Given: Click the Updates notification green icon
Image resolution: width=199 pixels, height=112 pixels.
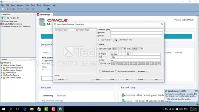Looking at the screenshot, I should [x=166, y=91].
